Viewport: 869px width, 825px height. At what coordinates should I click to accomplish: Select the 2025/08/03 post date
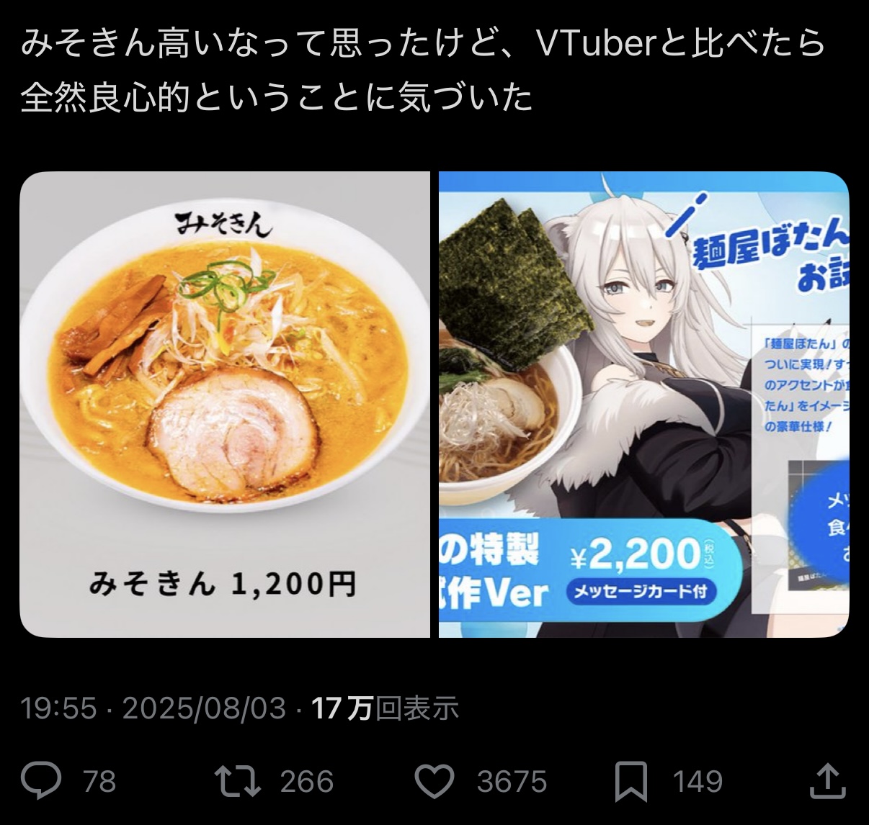tap(204, 708)
